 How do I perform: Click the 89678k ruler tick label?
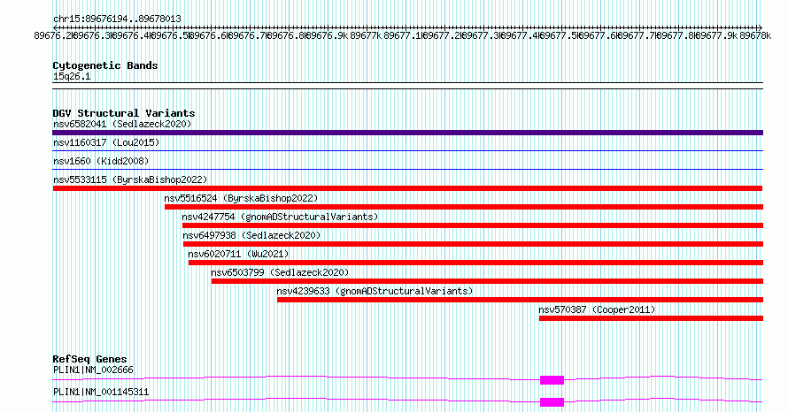(x=755, y=35)
